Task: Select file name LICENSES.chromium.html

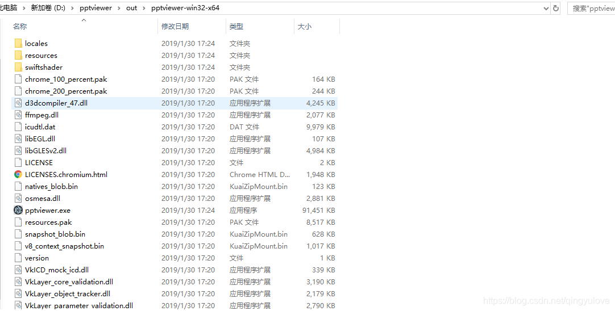Action: pyautogui.click(x=66, y=175)
